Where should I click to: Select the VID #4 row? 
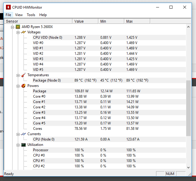(109, 64)
